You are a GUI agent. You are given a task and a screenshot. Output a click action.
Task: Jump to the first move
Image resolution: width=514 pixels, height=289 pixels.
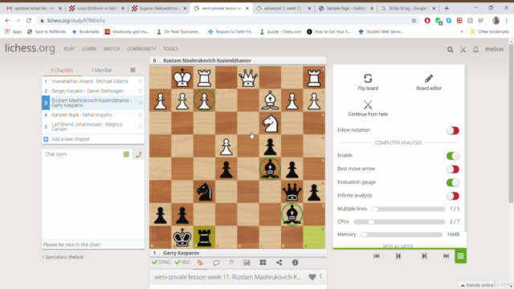(x=377, y=256)
